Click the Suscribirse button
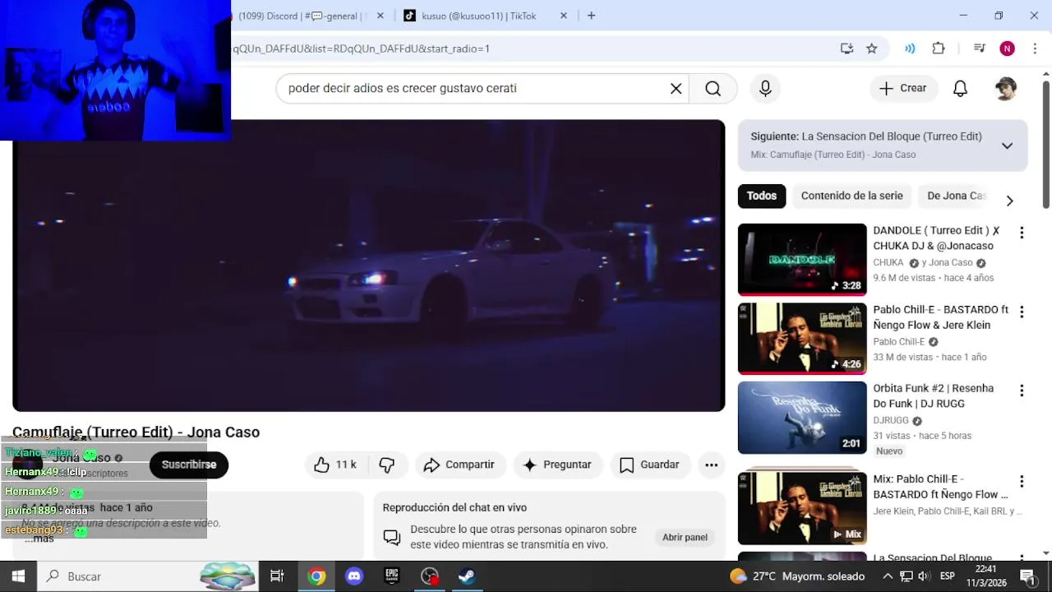The image size is (1052, 592). click(x=189, y=465)
